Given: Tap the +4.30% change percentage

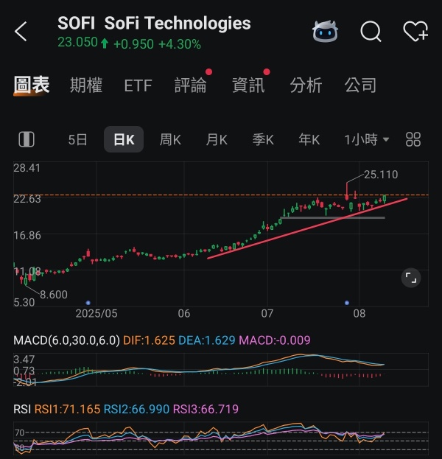Looking at the screenshot, I should tap(180, 44).
